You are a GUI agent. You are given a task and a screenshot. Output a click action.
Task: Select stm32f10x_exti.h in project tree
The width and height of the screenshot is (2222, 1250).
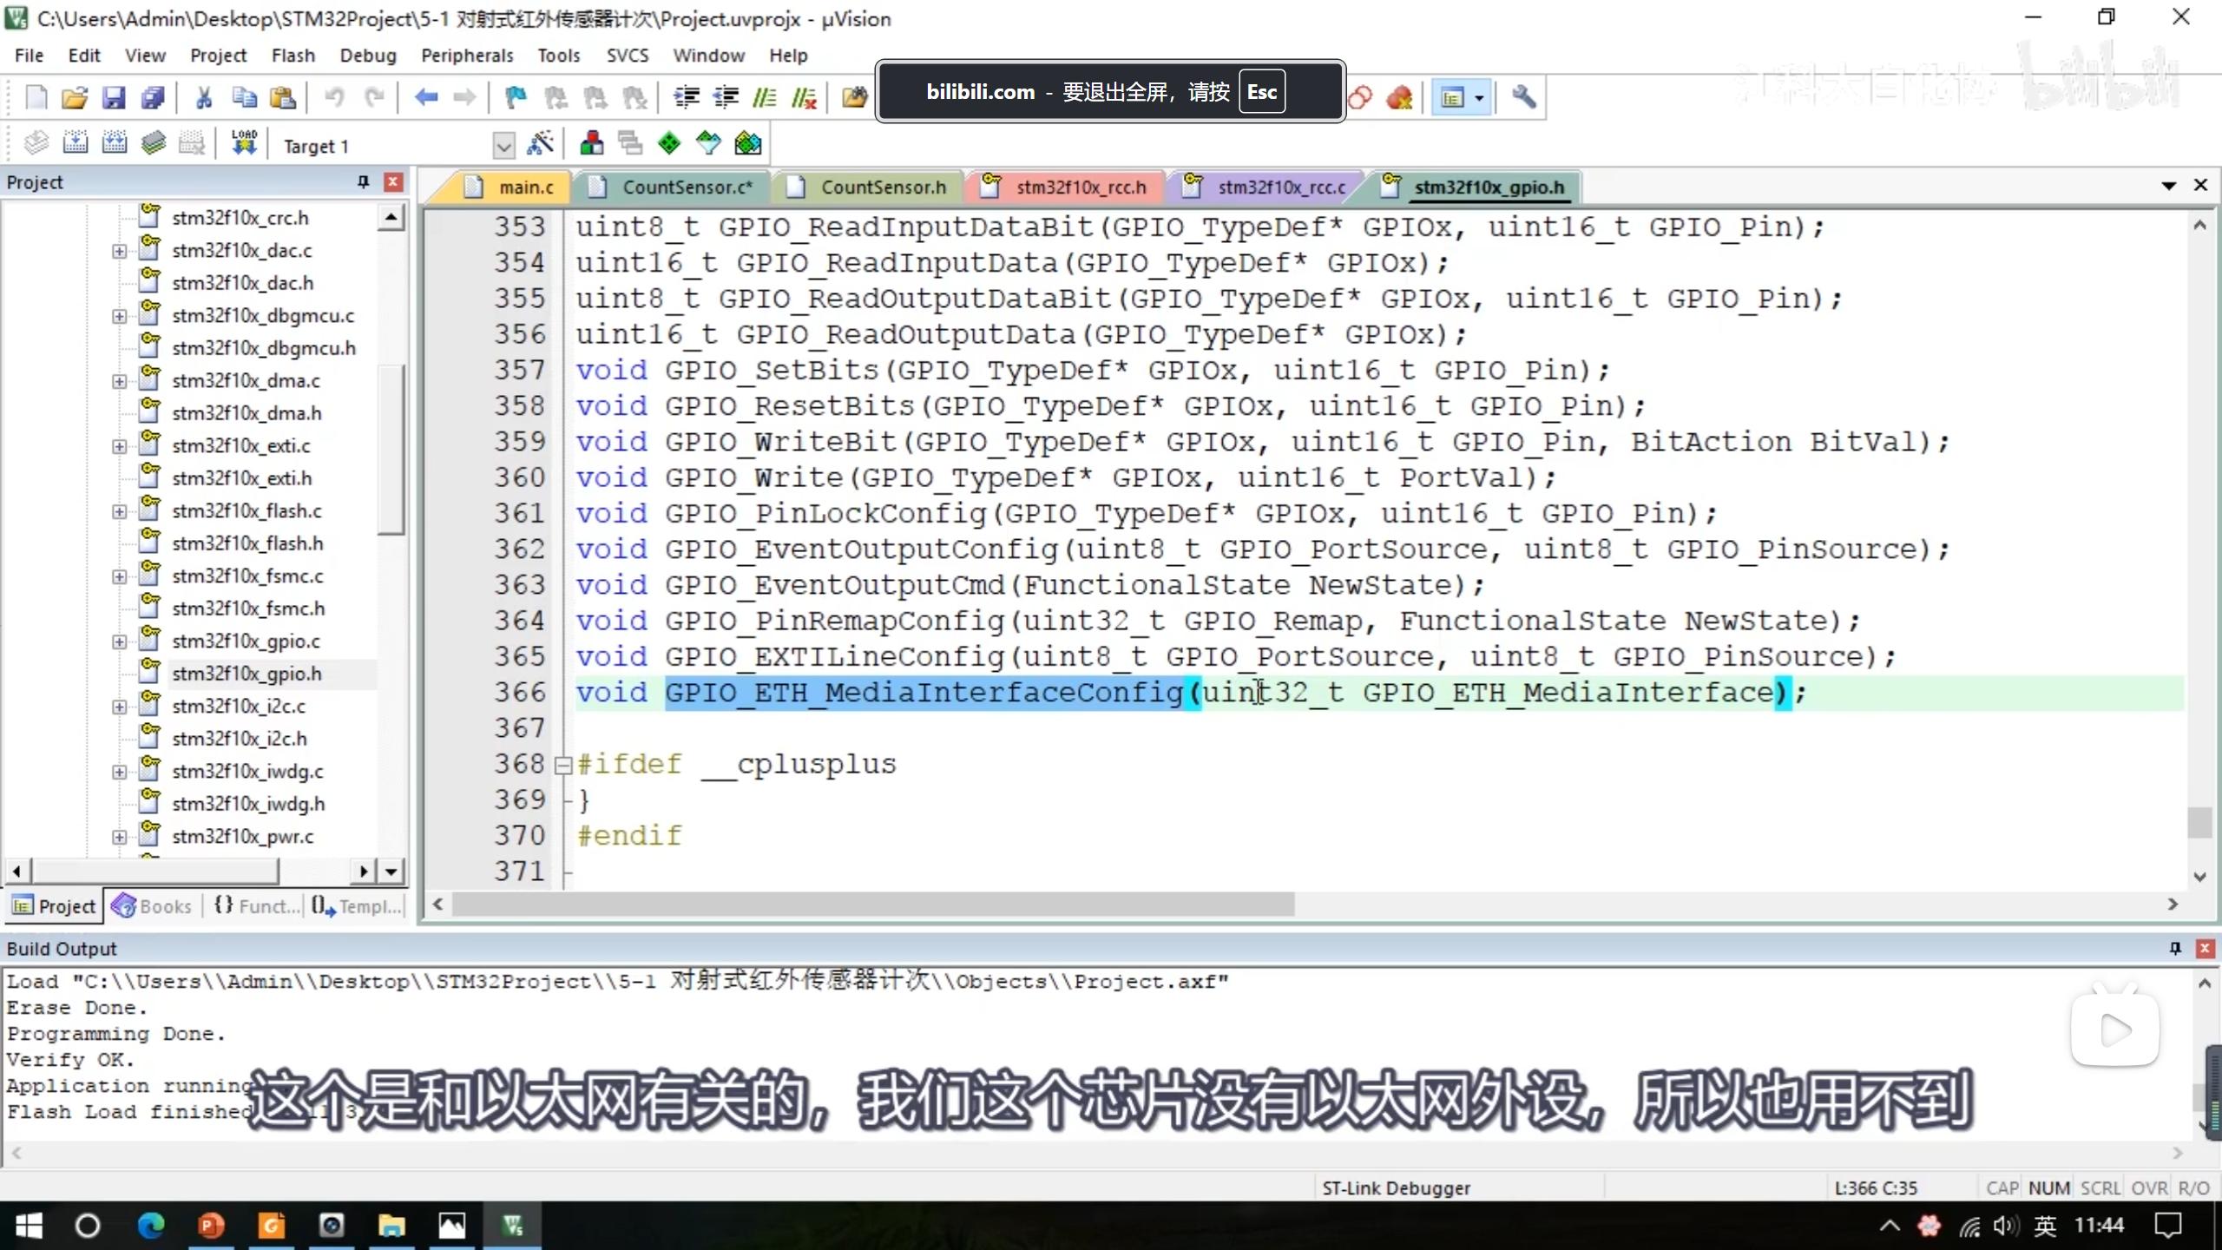[x=241, y=478]
